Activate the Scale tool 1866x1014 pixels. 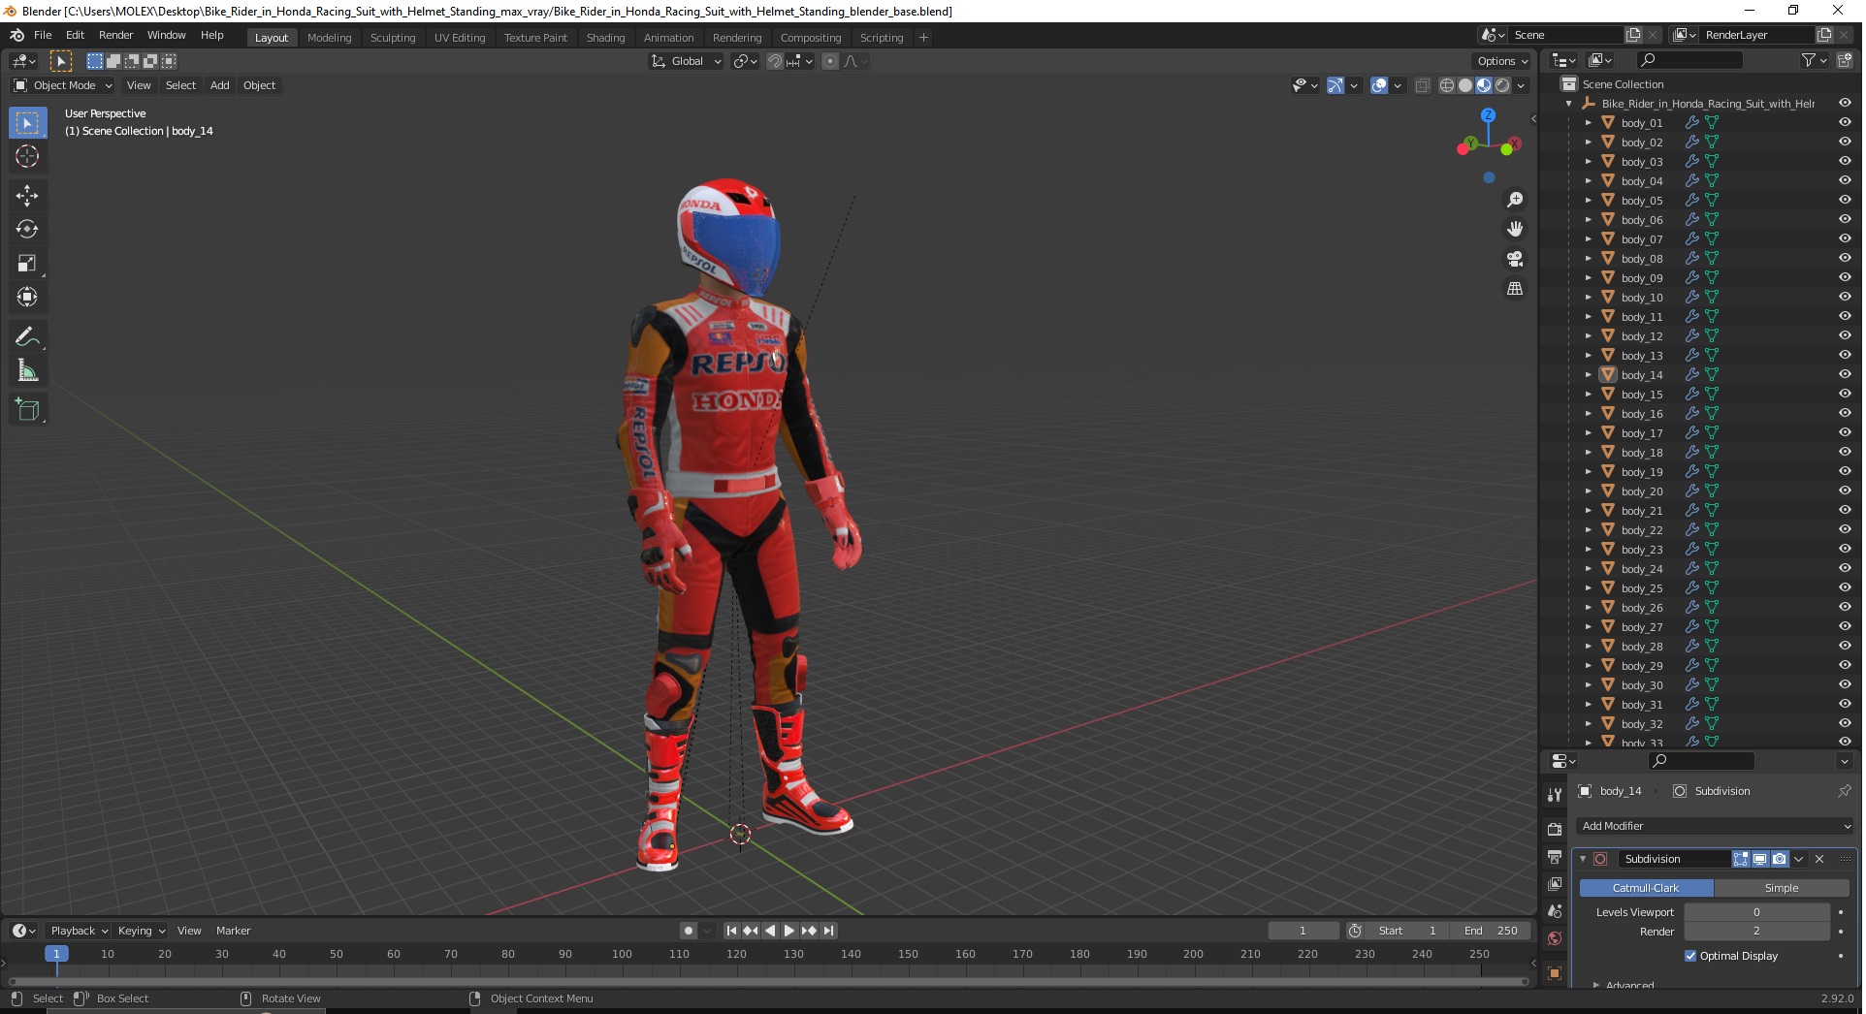click(27, 264)
